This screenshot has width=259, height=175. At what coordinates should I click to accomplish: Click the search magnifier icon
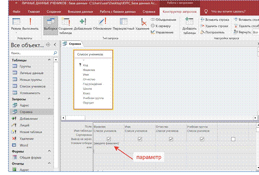point(55,53)
